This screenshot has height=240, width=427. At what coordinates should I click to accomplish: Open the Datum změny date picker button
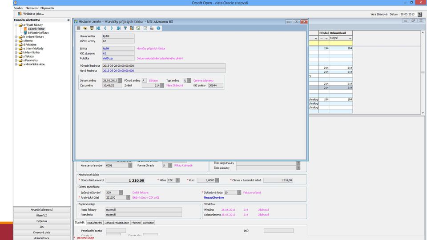(120, 80)
